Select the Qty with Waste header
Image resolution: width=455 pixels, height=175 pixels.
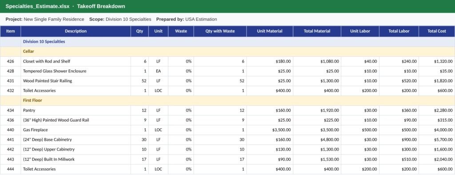tap(220, 31)
